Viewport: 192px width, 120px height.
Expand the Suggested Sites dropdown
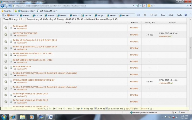tap(35, 11)
